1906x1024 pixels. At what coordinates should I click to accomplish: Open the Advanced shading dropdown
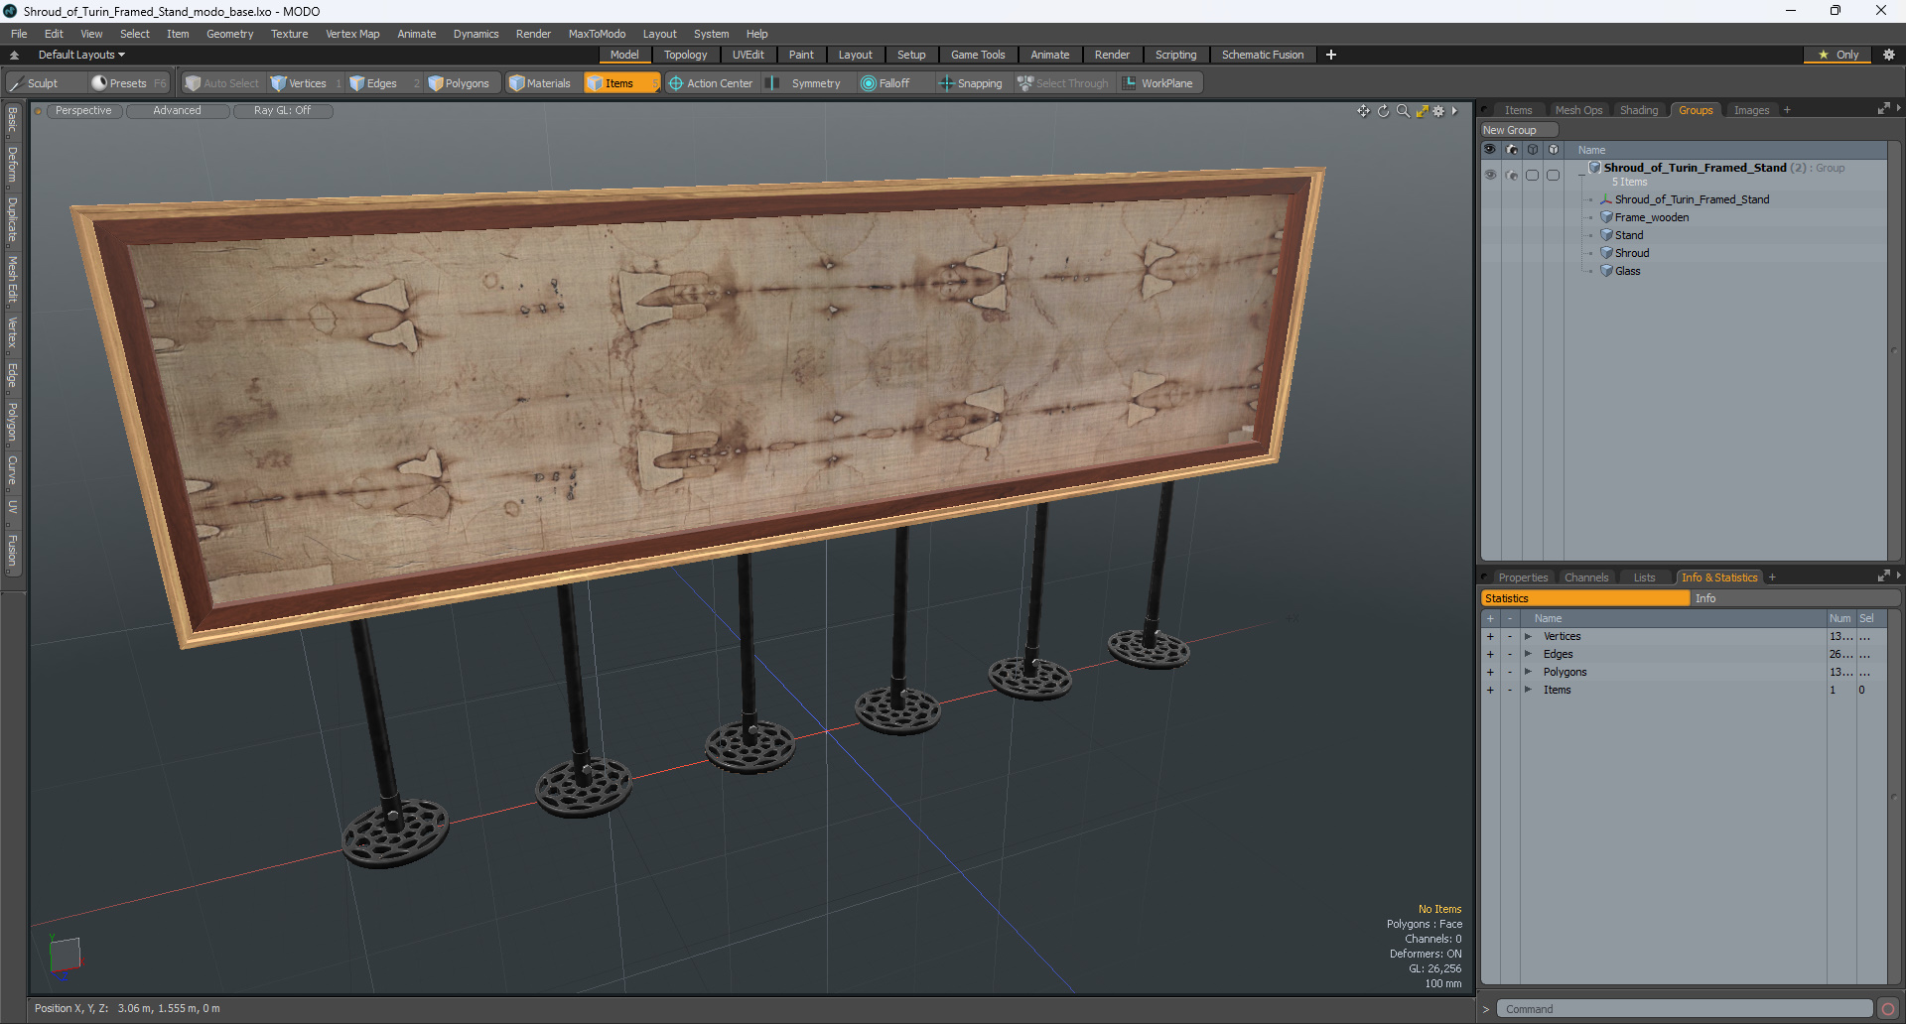click(x=177, y=111)
